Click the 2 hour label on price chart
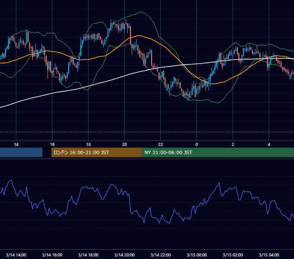Screen dimensions: 294x259 point(233,145)
